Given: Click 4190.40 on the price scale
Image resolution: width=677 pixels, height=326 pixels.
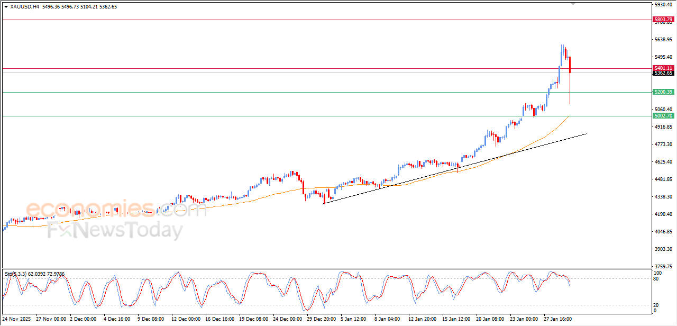Looking at the screenshot, I should [663, 214].
